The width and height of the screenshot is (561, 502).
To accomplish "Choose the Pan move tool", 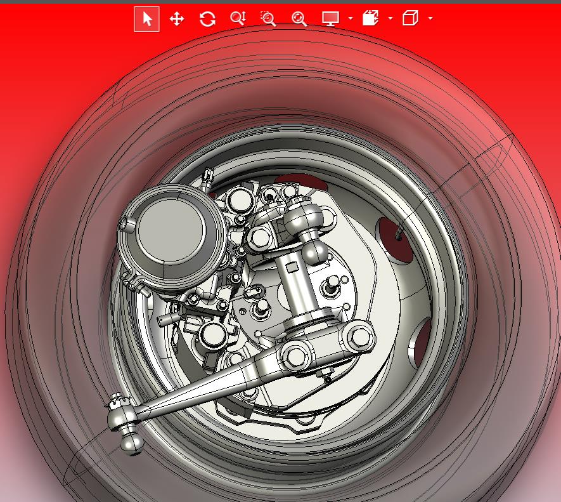I will (177, 18).
